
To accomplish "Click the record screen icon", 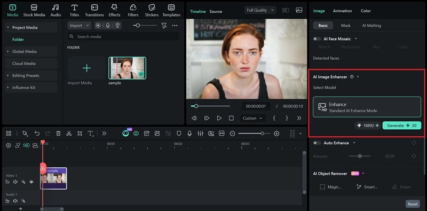I will click(98, 25).
